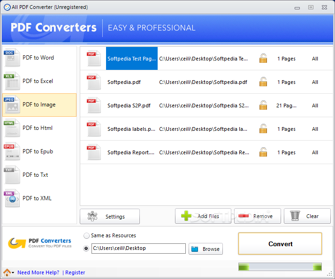Screen dimensions: 335x279
Task: Select the custom output path radio button
Action: 86,249
